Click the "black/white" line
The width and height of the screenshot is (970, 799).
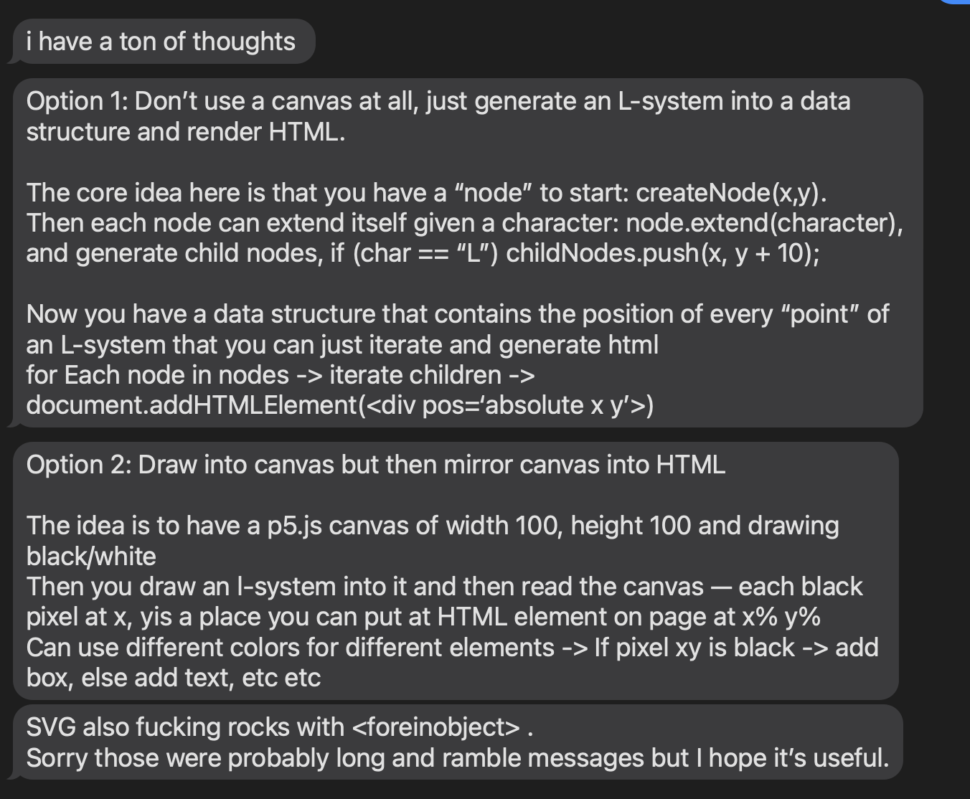(91, 556)
